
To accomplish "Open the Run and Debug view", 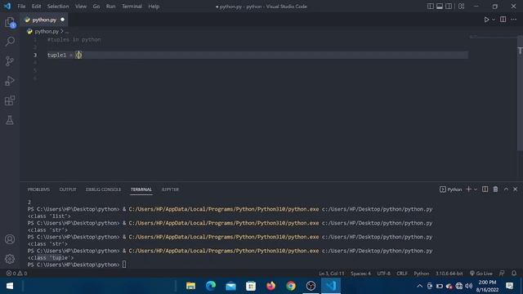I will coord(10,81).
